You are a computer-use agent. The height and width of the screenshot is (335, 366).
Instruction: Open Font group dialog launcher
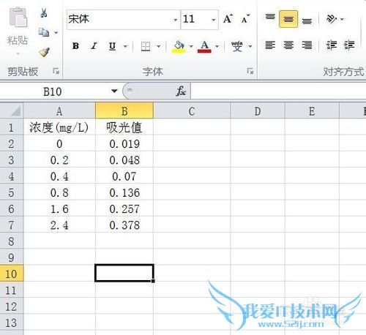250,71
